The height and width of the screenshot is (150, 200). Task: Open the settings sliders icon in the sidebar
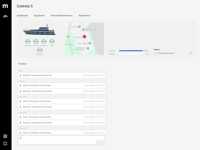tap(5, 136)
